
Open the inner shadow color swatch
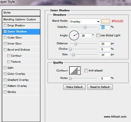click(106, 21)
